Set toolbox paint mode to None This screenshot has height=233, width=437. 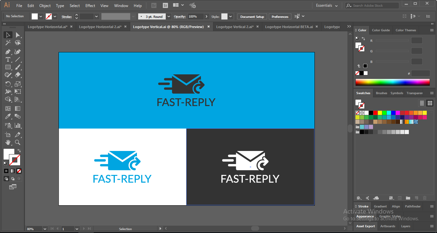(x=19, y=171)
